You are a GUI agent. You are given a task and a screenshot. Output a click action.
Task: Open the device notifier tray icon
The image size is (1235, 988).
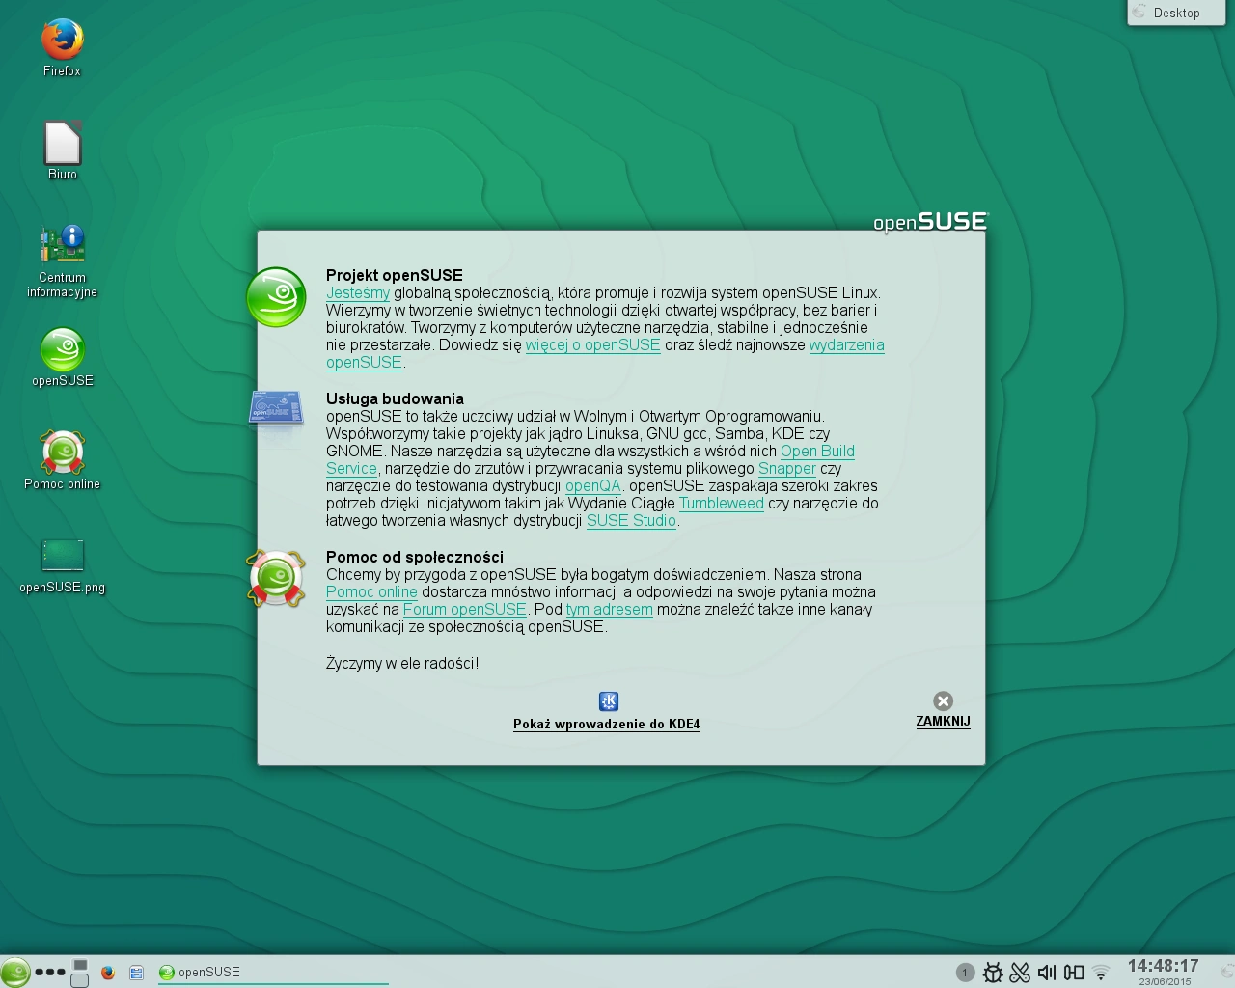1074,973
